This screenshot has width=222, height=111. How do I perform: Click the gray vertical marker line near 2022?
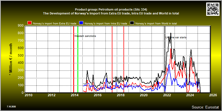165,59
